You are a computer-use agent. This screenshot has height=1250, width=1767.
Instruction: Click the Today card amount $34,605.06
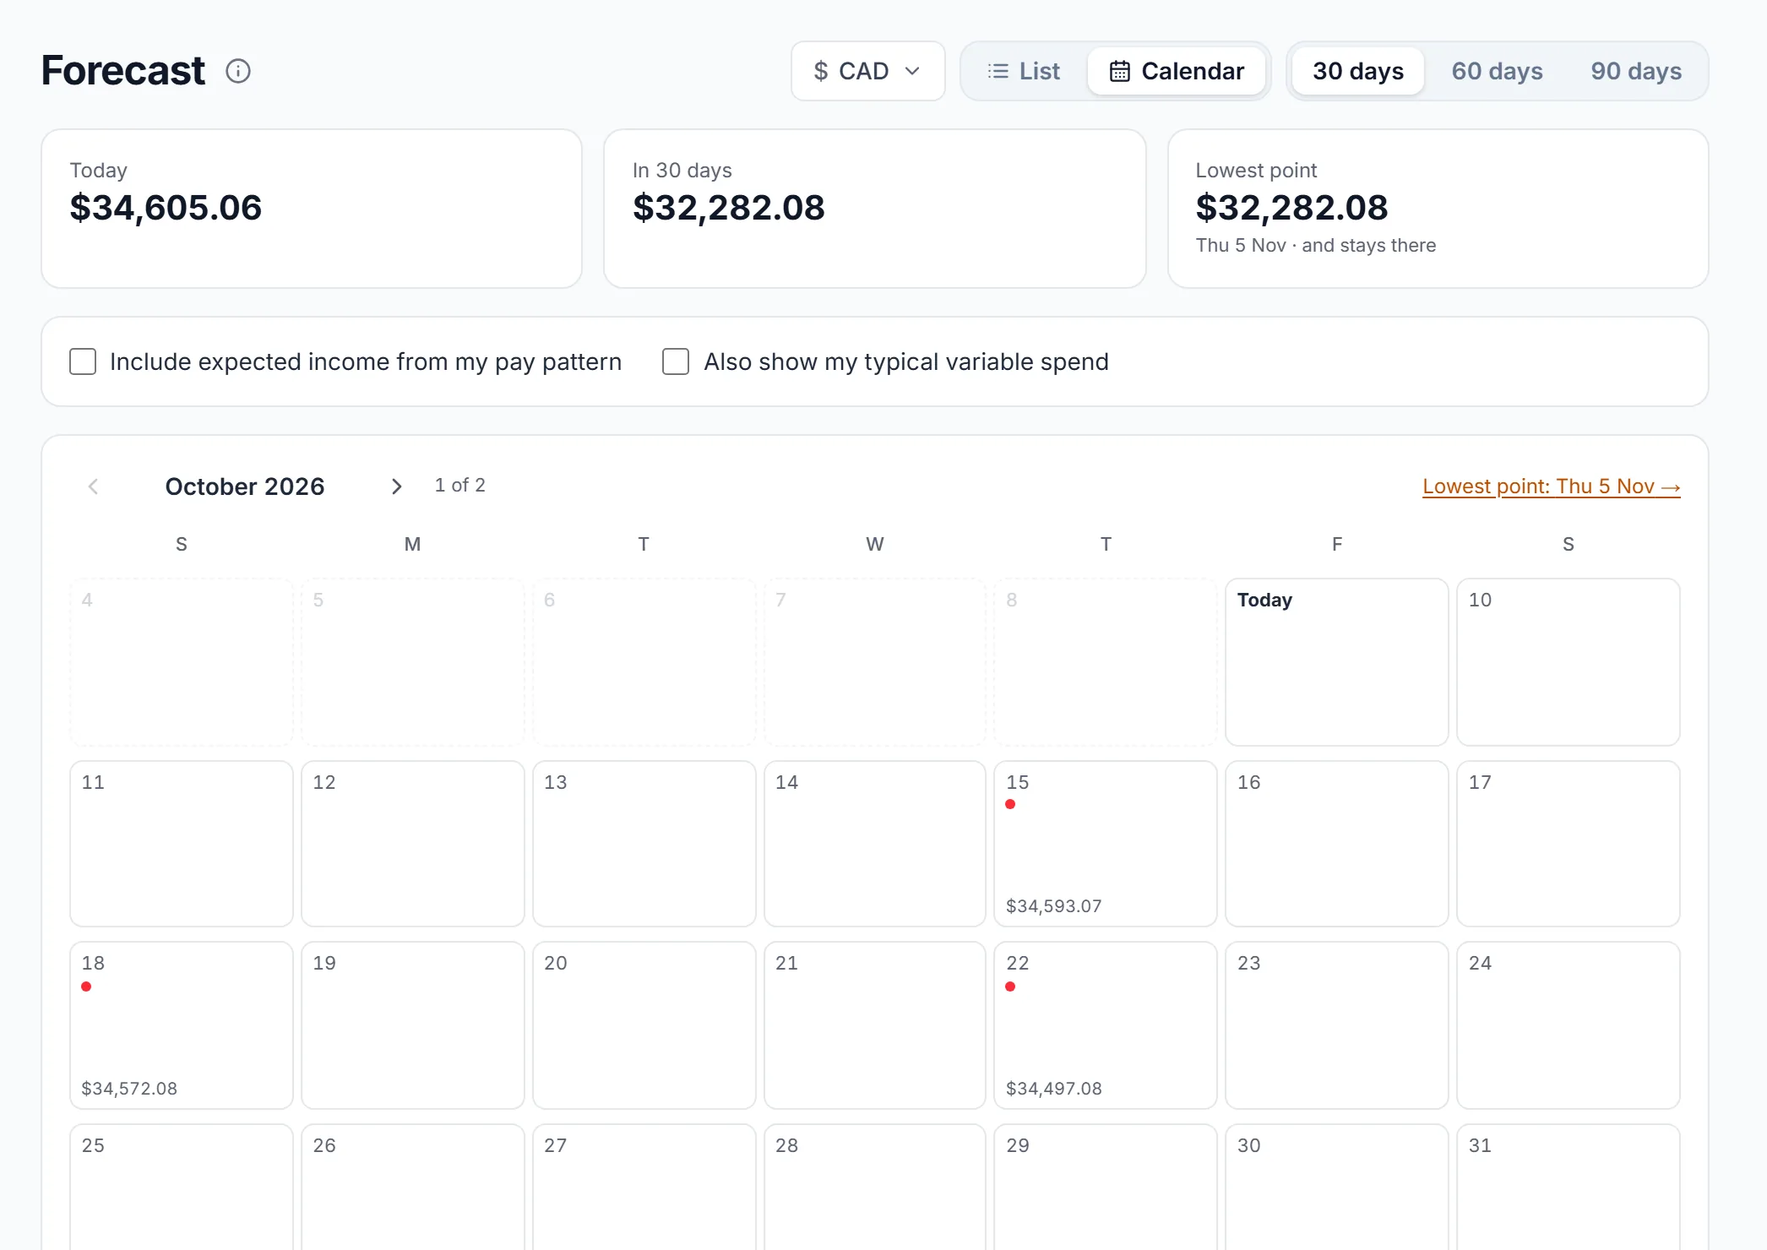coord(166,208)
